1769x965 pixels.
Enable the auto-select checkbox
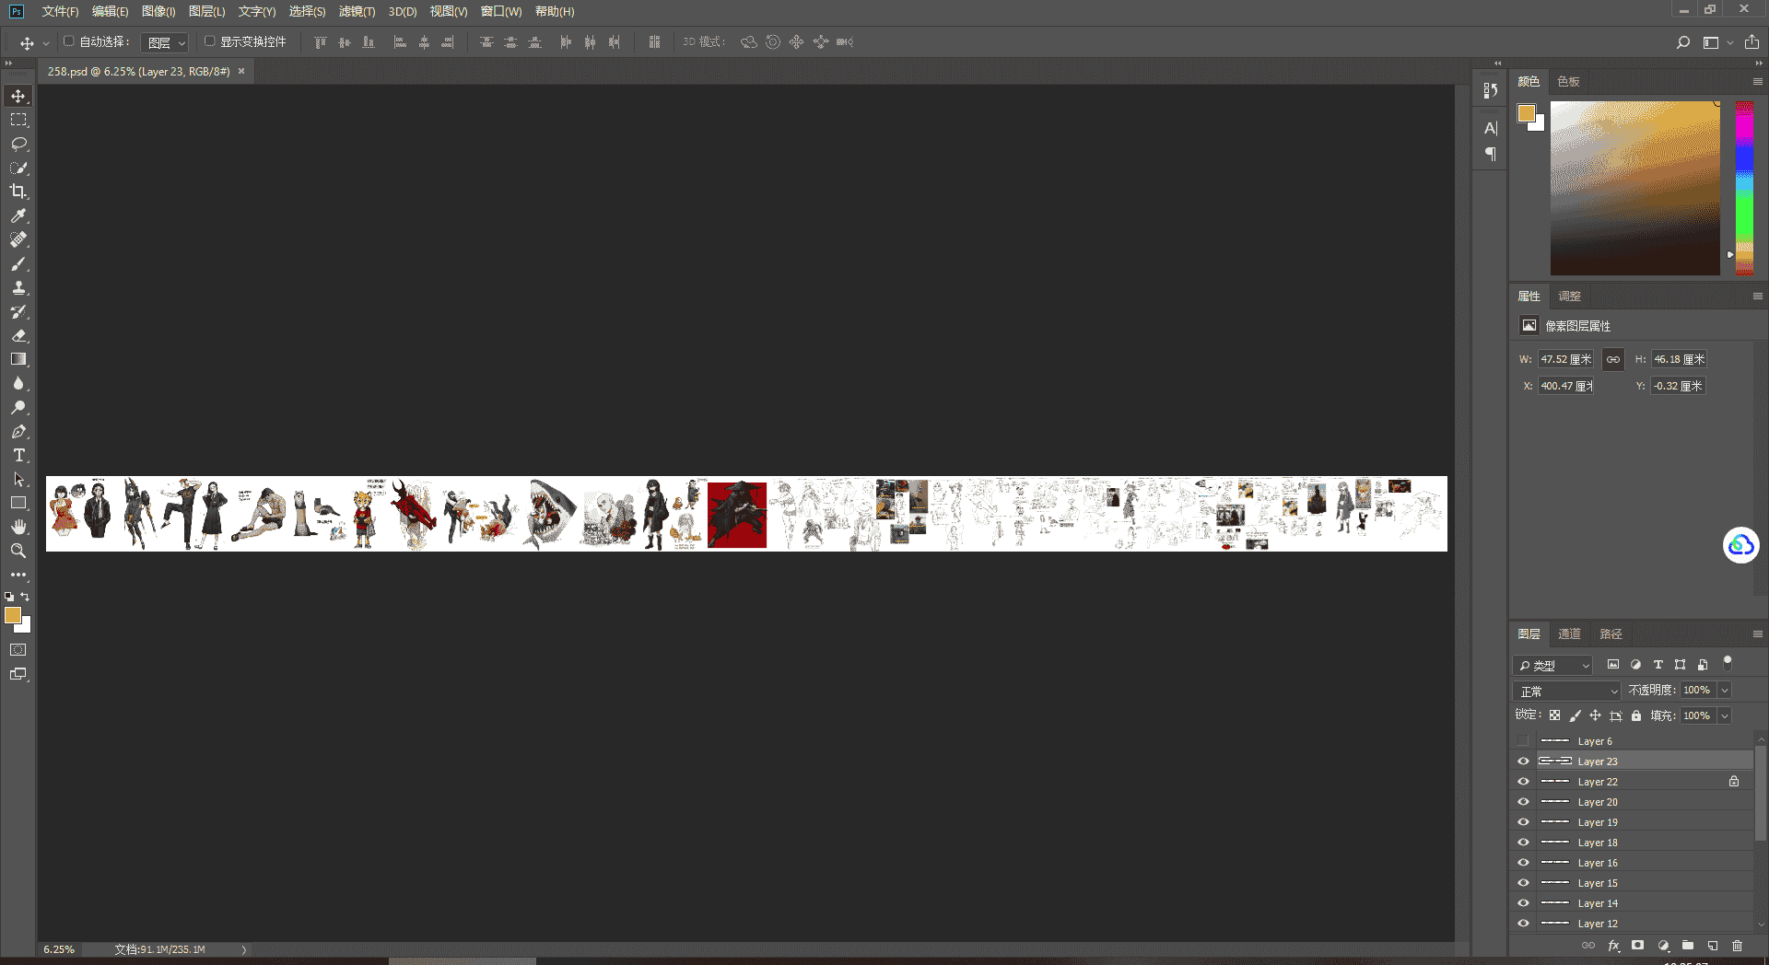68,41
